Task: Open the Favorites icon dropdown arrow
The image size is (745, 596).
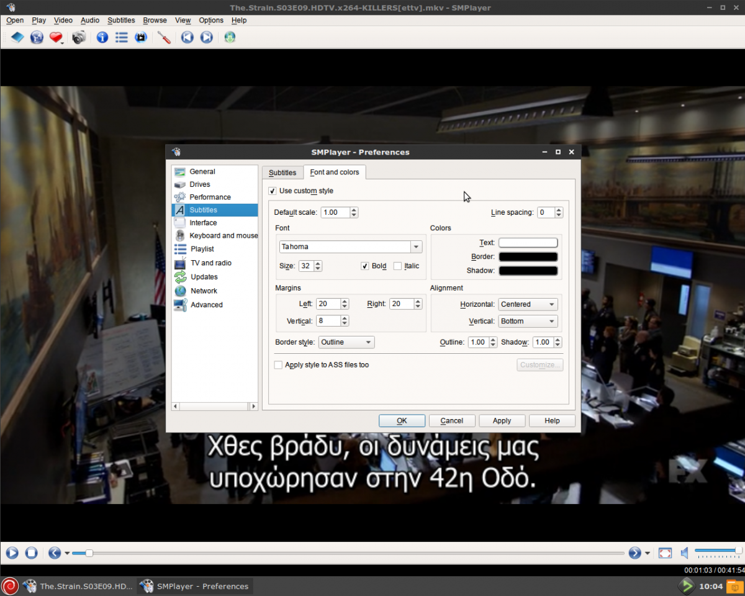Action: [63, 42]
